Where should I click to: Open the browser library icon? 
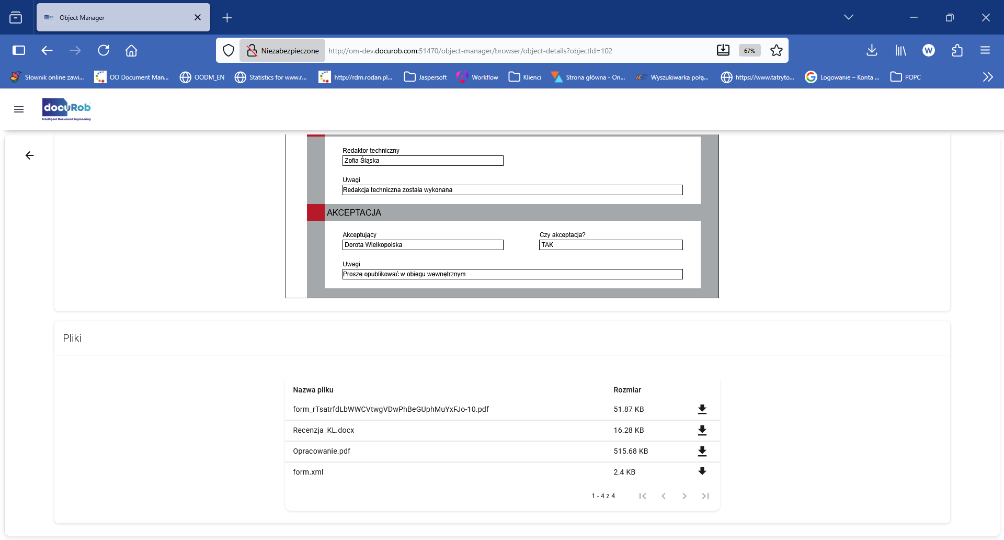900,50
